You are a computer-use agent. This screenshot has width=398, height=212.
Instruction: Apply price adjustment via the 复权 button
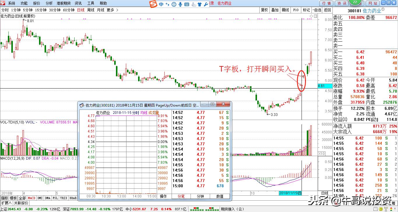[264, 10]
